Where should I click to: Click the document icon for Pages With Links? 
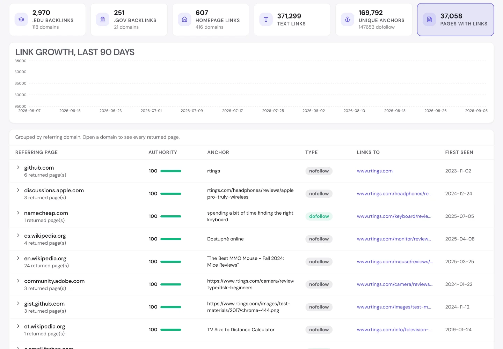429,20
